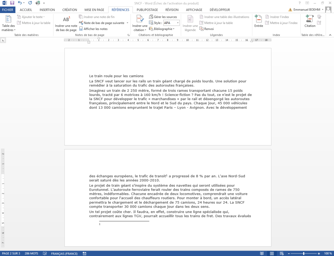Switch to the RÉVISION tab
334x256 pixels.
coord(172,10)
